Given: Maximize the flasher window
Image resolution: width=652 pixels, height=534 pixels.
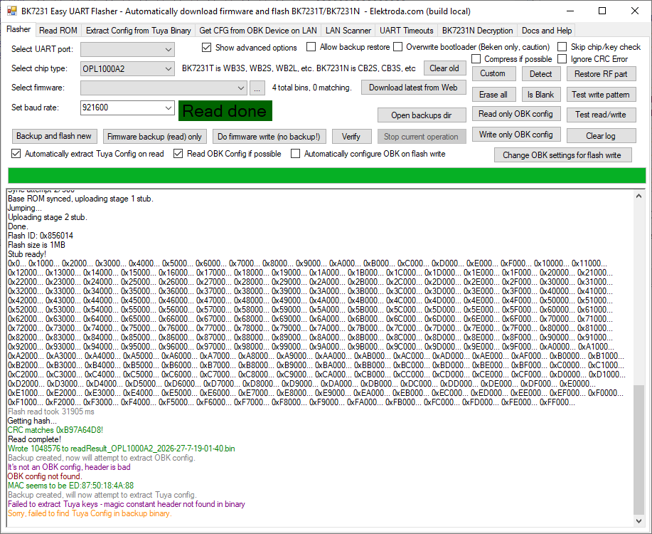Looking at the screenshot, I should coord(602,11).
